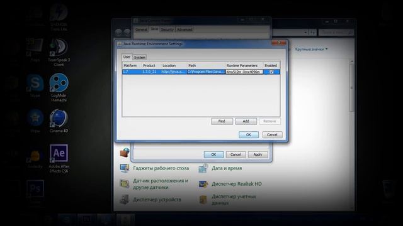Open Датчик расположения и другие датчики link
The height and width of the screenshot is (226, 403).
(x=161, y=184)
